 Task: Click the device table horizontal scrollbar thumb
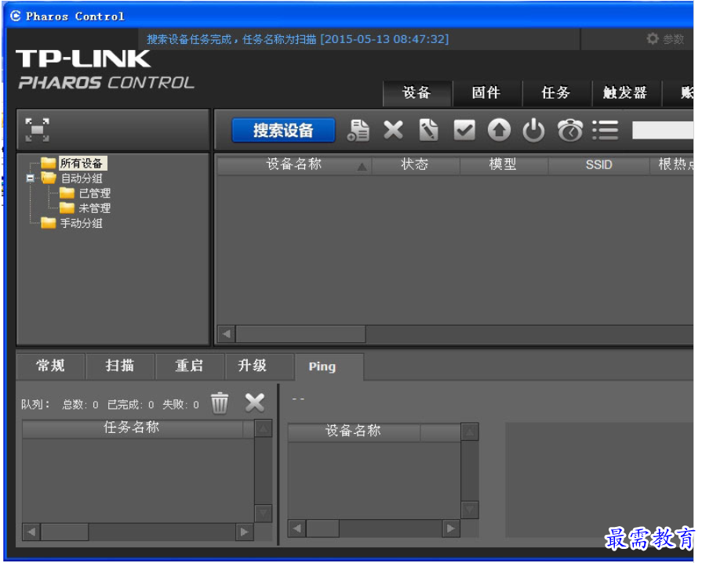301,334
